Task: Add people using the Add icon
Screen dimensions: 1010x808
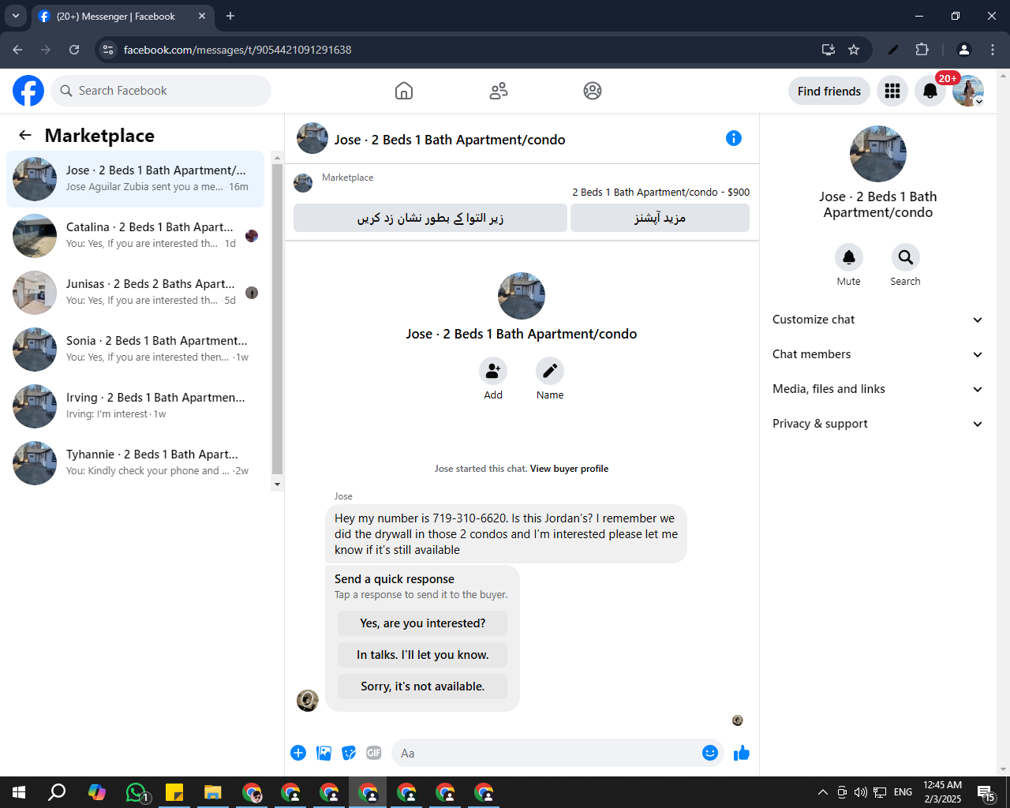Action: (x=493, y=371)
